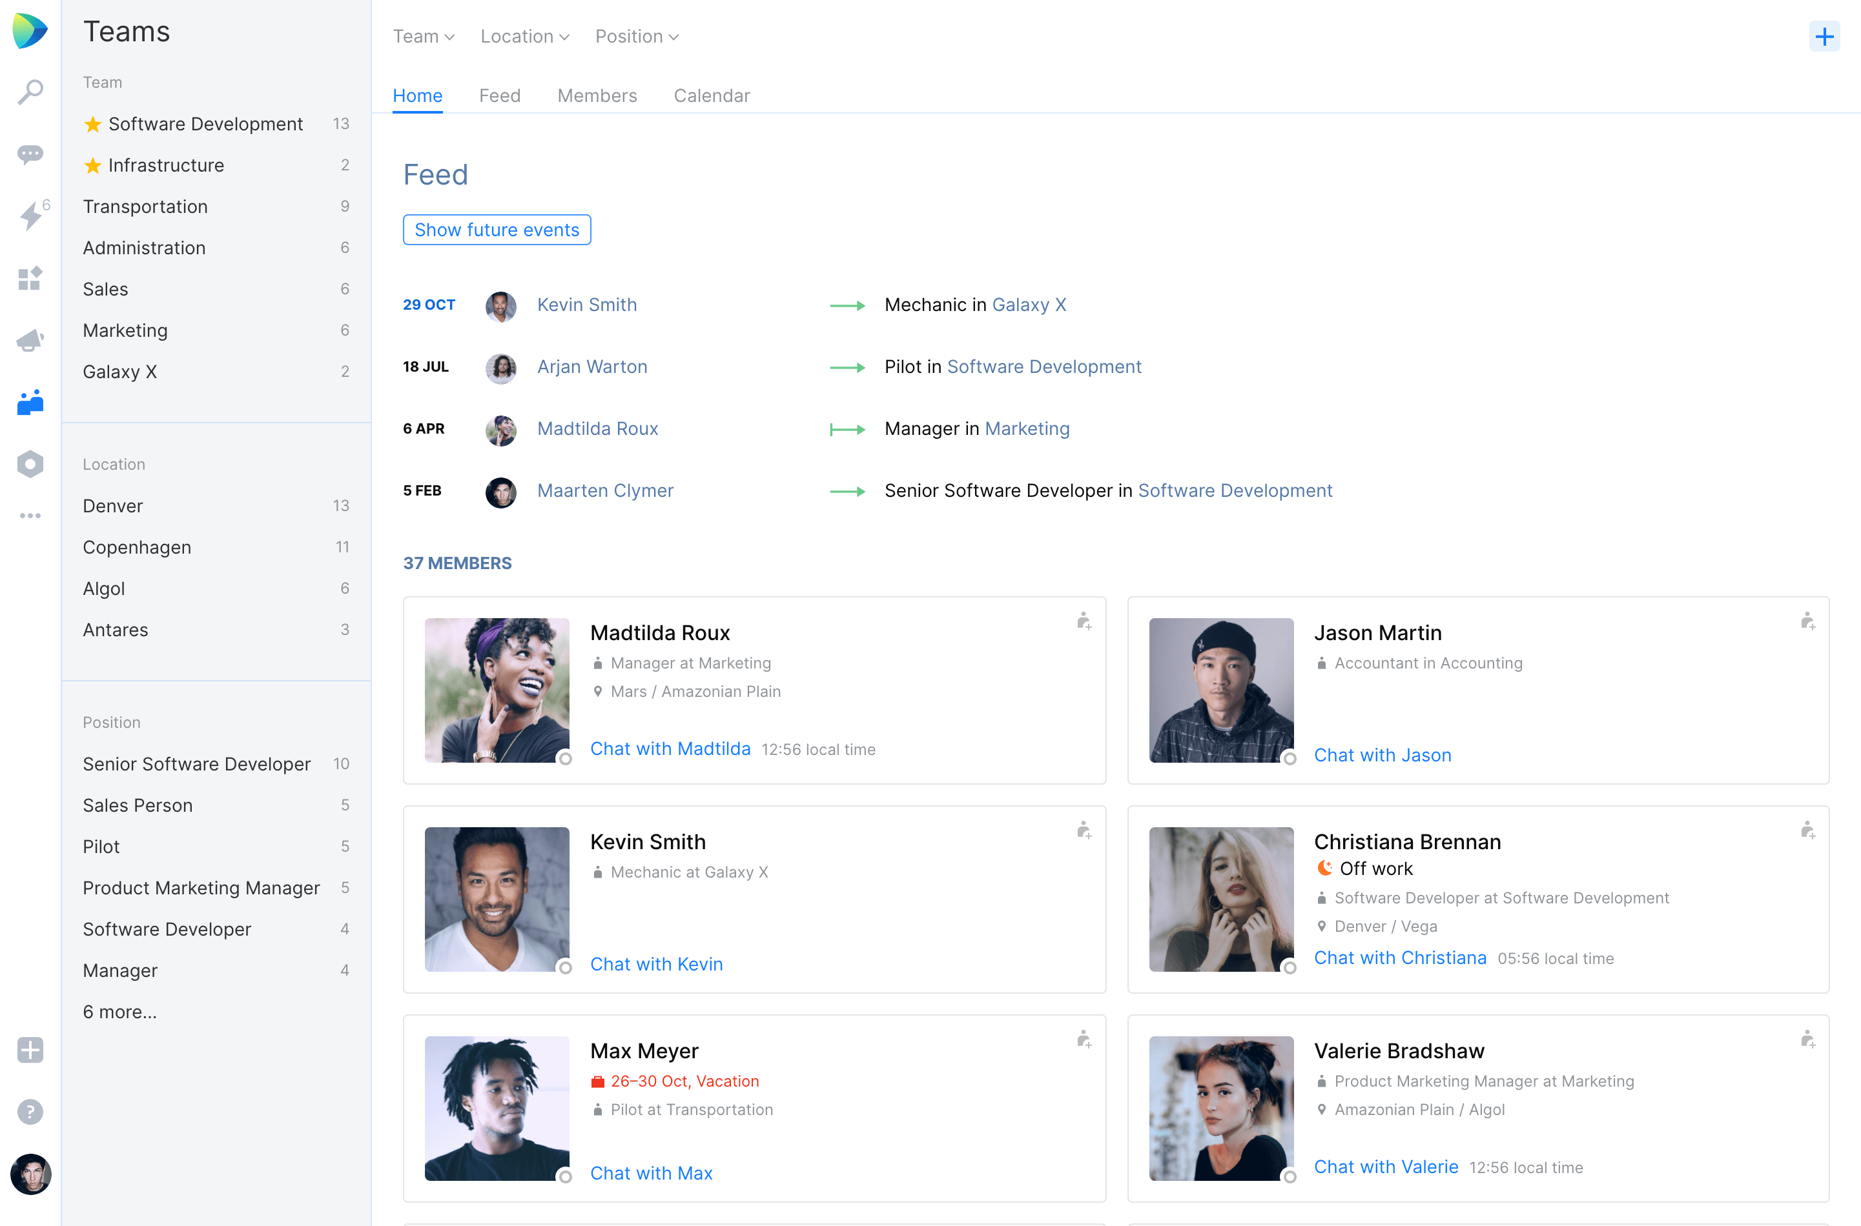The image size is (1861, 1226).
Task: Open the Team filter dropdown
Action: 423,37
